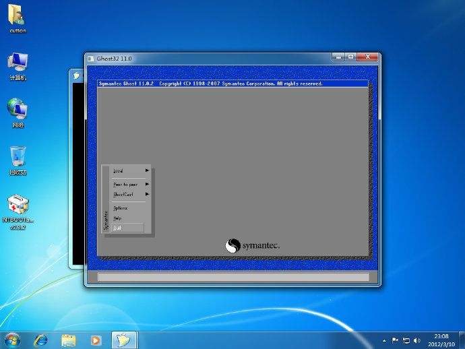
Task: Show hidden tray icons arrow
Action: [384, 341]
